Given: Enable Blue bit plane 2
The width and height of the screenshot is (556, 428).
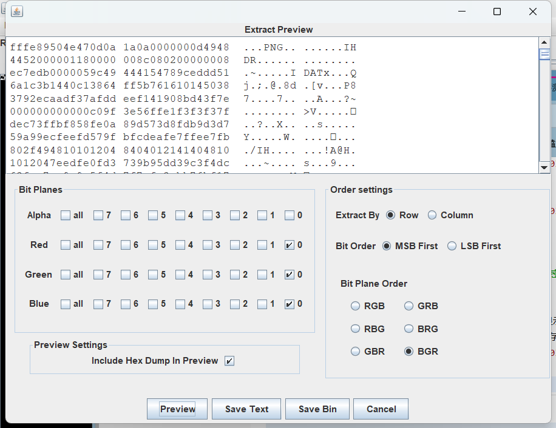Looking at the screenshot, I should (235, 304).
